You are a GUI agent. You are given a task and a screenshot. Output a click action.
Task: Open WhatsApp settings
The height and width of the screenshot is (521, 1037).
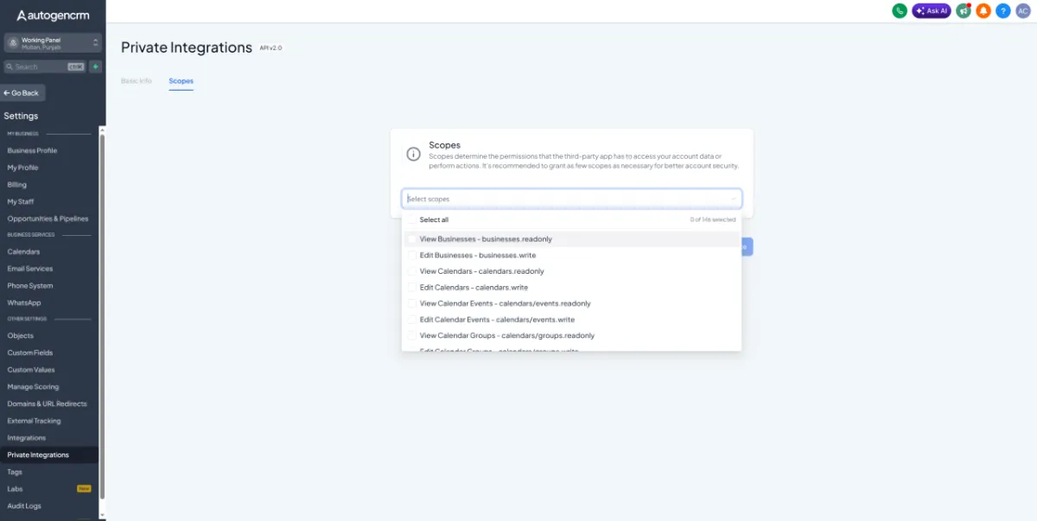[24, 302]
